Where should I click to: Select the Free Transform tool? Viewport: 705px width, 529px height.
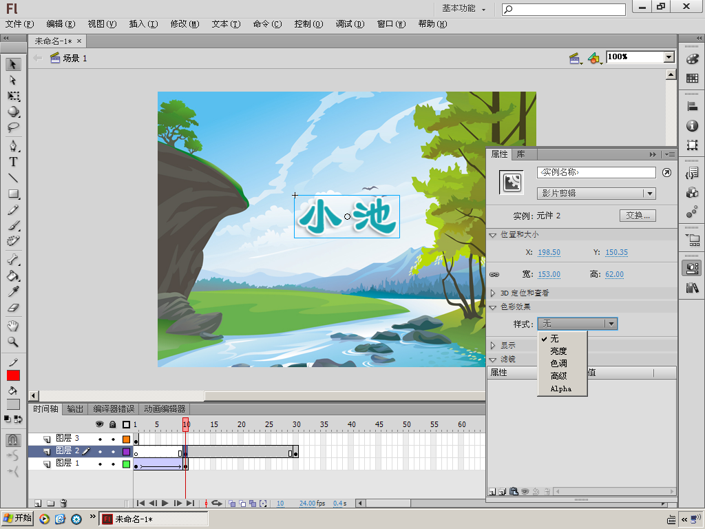(x=13, y=96)
